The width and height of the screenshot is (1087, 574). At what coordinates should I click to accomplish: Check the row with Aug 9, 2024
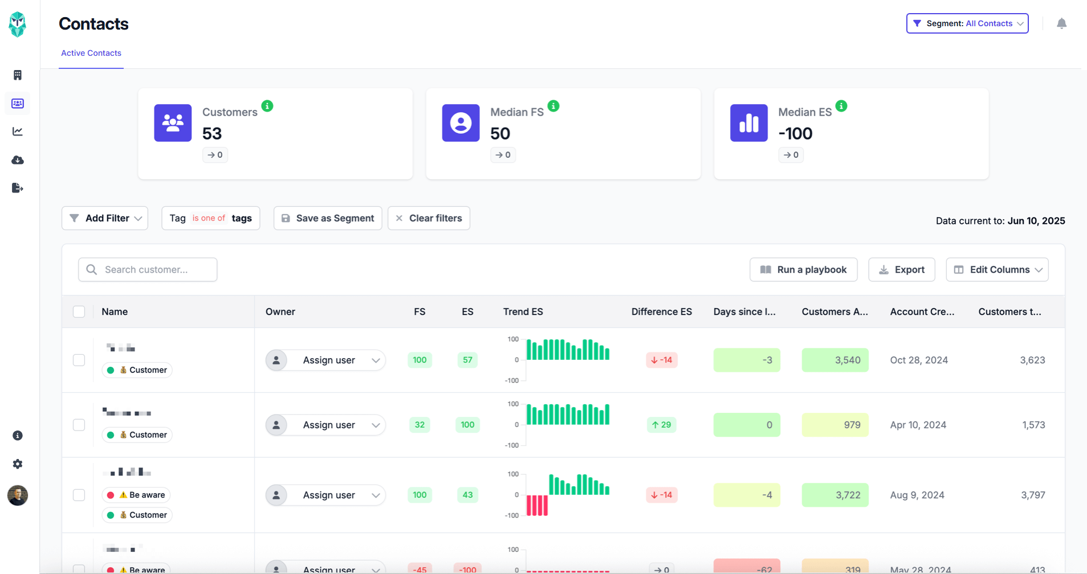click(79, 495)
